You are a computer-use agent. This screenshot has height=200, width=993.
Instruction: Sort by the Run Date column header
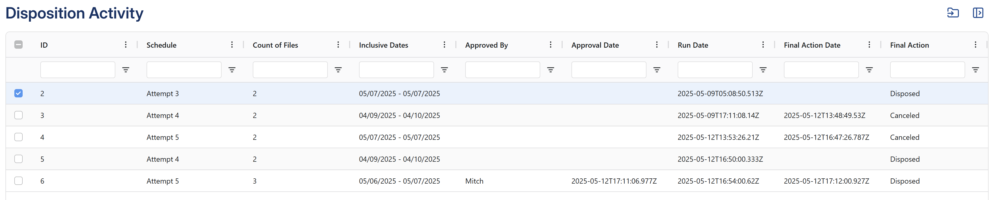[693, 45]
